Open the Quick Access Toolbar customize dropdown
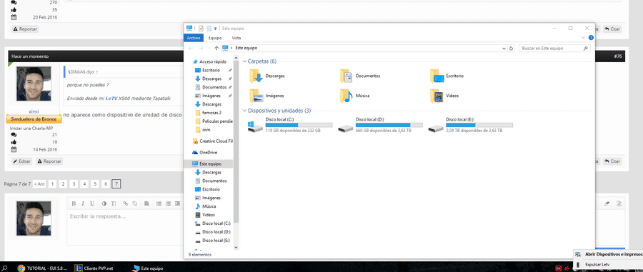This screenshot has height=272, width=643. click(x=216, y=29)
